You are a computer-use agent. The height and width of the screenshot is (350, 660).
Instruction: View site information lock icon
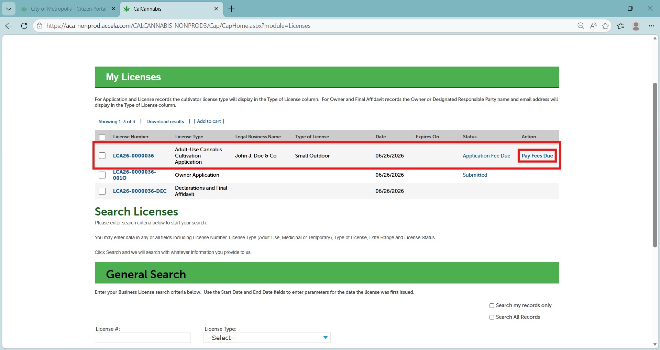[x=40, y=26]
